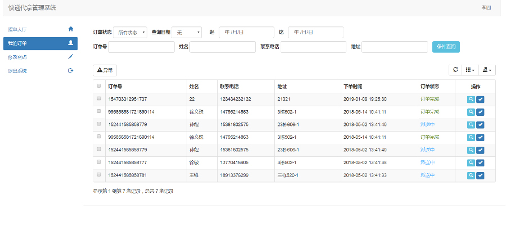Toggle the select-all checkbox in table header

coord(100,86)
